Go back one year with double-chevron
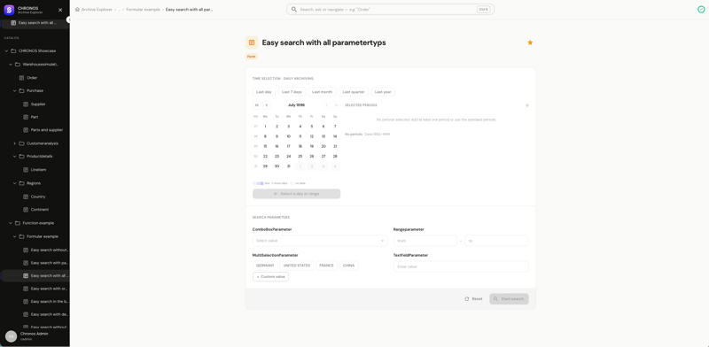The image size is (709, 347). pos(257,105)
